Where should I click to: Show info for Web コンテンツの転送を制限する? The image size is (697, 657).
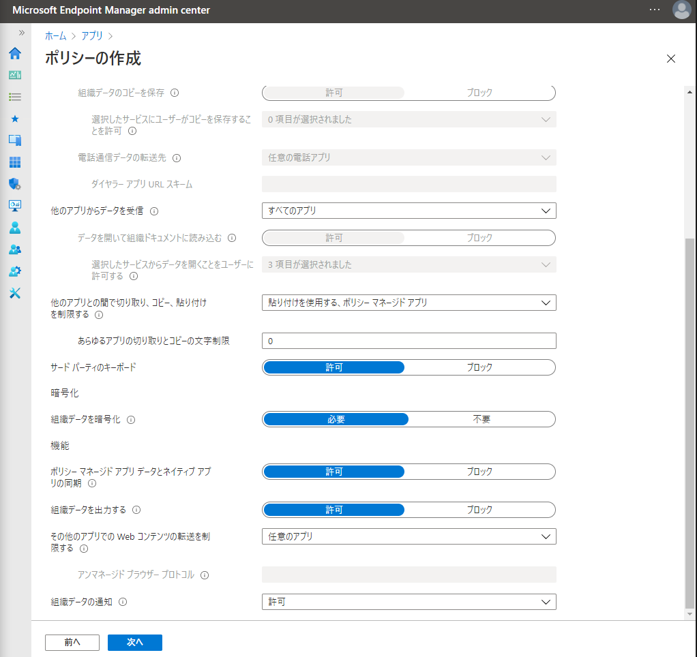tap(84, 549)
